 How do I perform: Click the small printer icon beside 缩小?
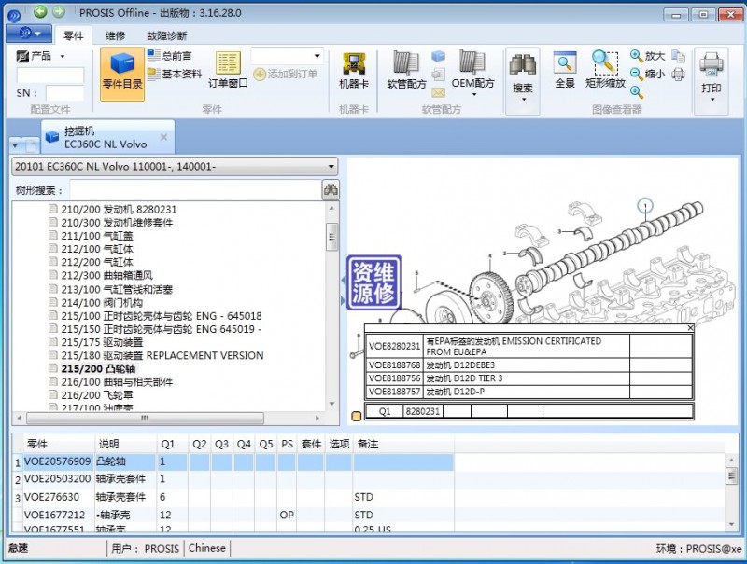pyautogui.click(x=679, y=74)
